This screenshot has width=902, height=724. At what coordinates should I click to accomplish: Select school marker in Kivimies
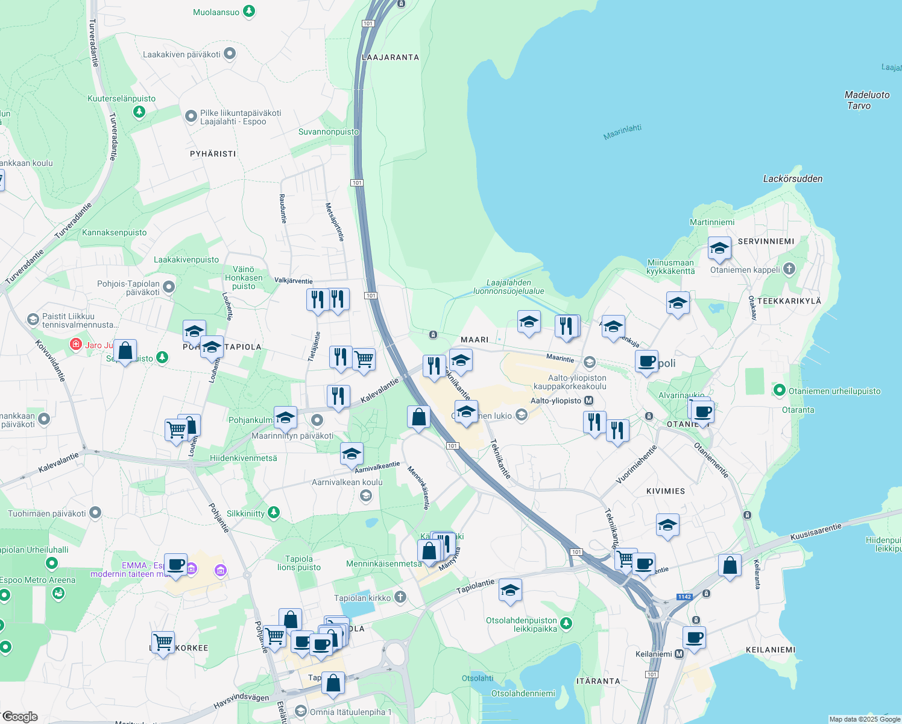click(x=667, y=527)
